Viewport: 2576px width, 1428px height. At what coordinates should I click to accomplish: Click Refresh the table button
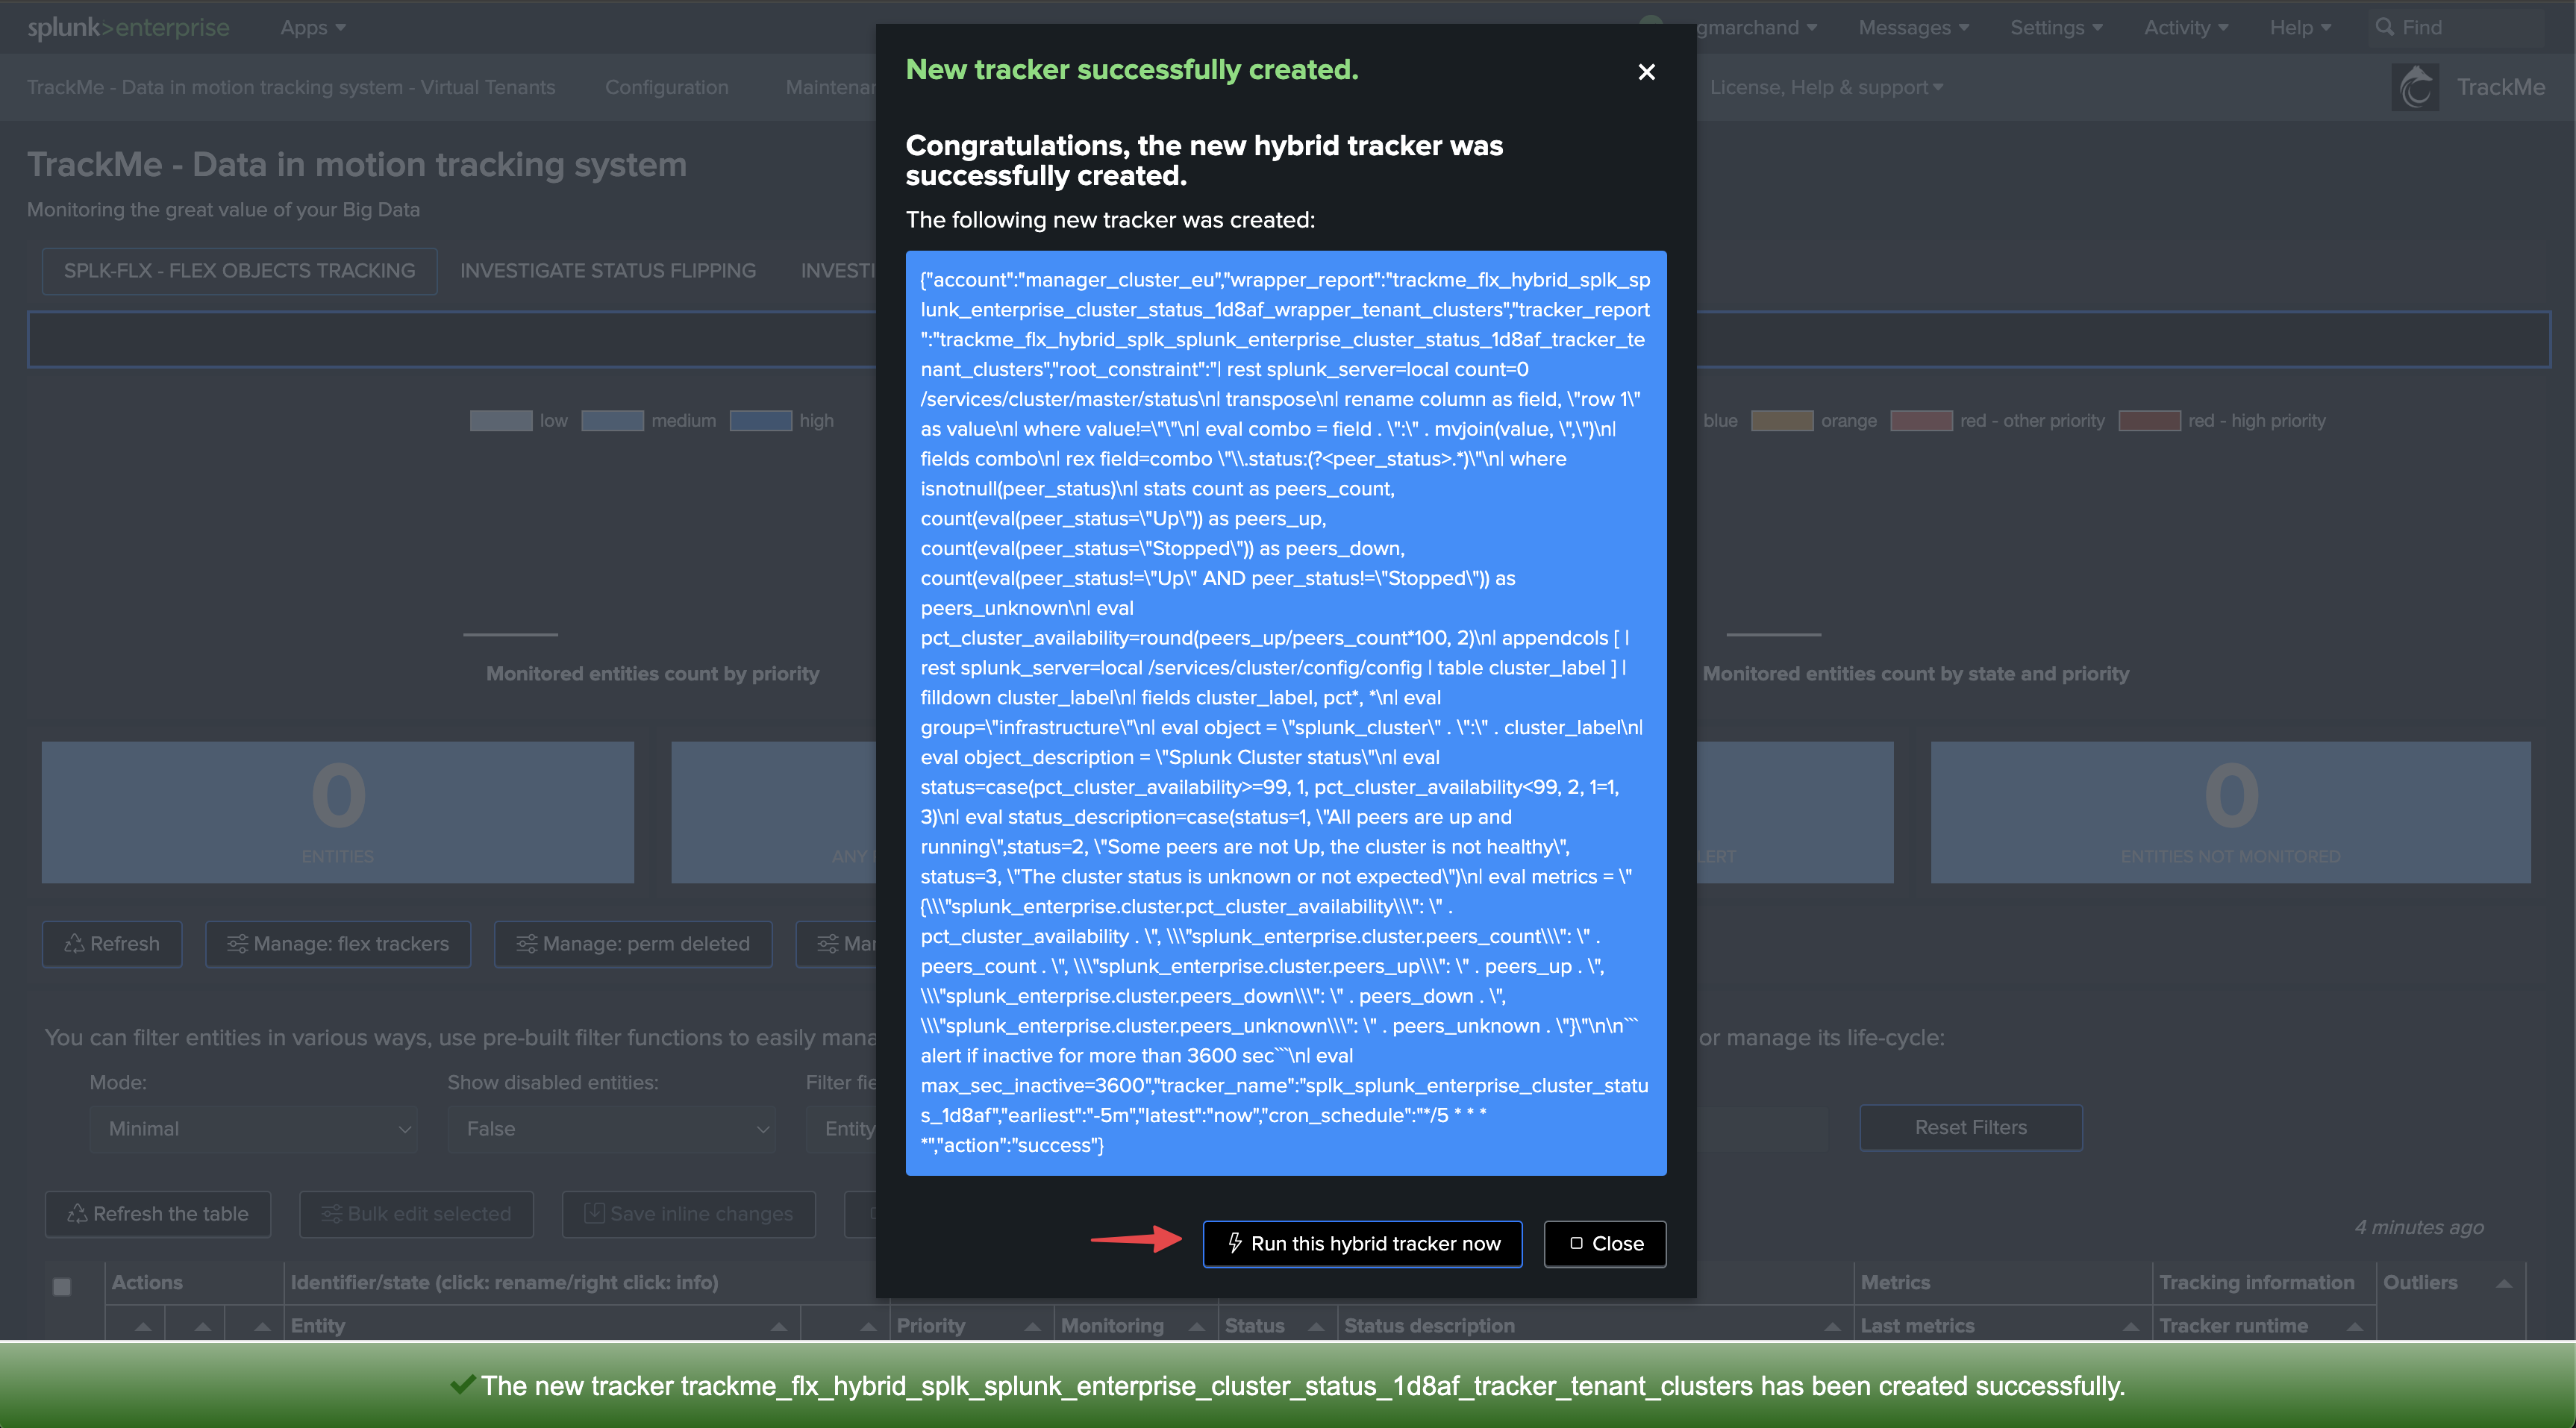[158, 1213]
